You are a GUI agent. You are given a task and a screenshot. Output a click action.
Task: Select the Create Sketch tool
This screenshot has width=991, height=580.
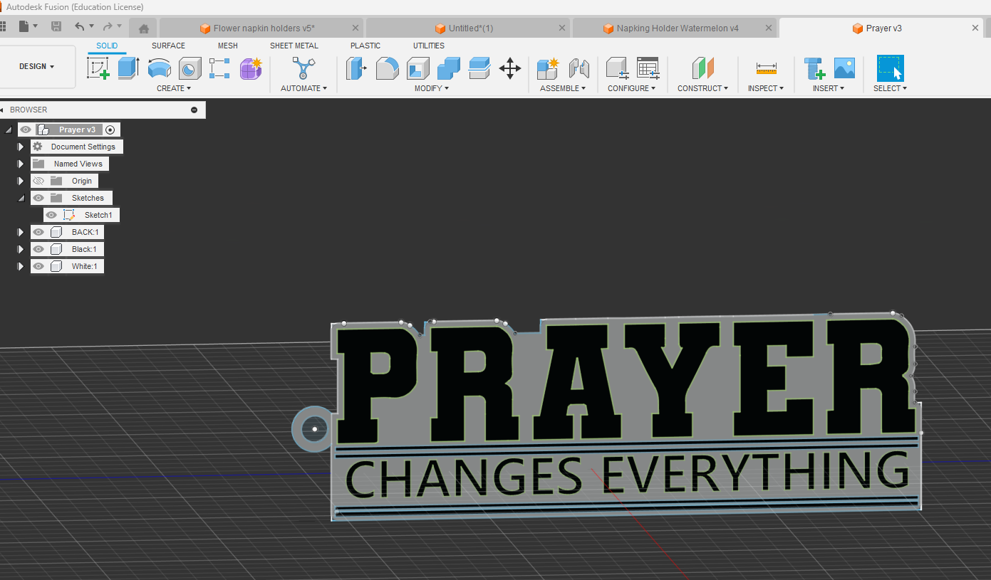(x=98, y=69)
